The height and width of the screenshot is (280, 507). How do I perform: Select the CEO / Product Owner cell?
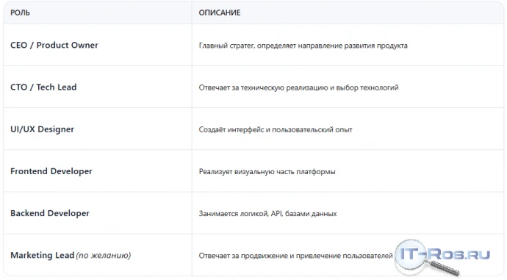click(98, 45)
